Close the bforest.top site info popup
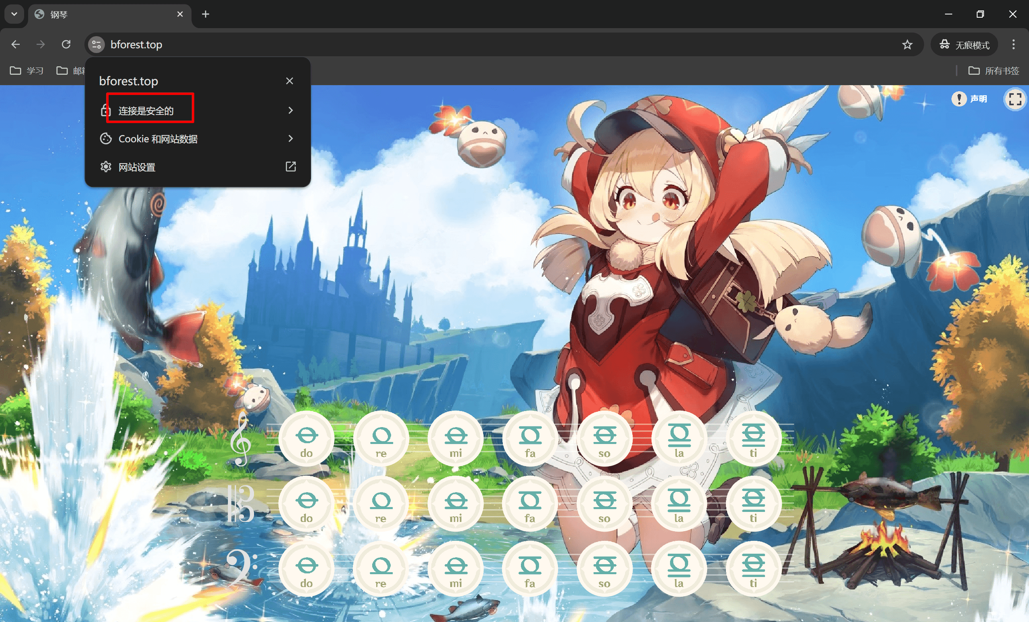 click(289, 81)
